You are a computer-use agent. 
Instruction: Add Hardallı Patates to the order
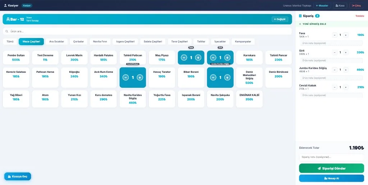click(x=103, y=58)
